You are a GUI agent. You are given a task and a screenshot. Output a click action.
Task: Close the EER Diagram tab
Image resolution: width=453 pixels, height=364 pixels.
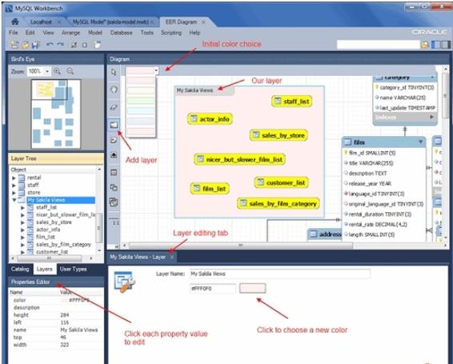pyautogui.click(x=203, y=22)
